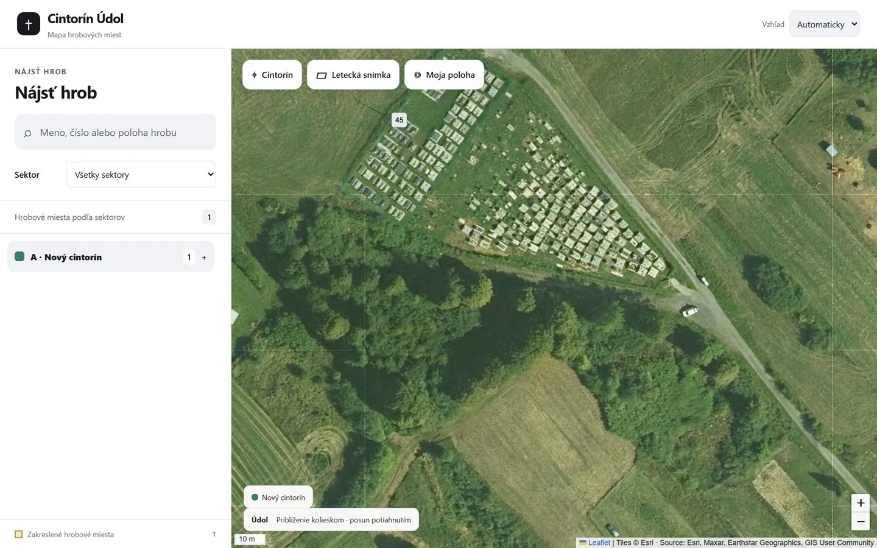Click the cross logo icon in the header
Screen dimensions: 877x548
coord(29,24)
